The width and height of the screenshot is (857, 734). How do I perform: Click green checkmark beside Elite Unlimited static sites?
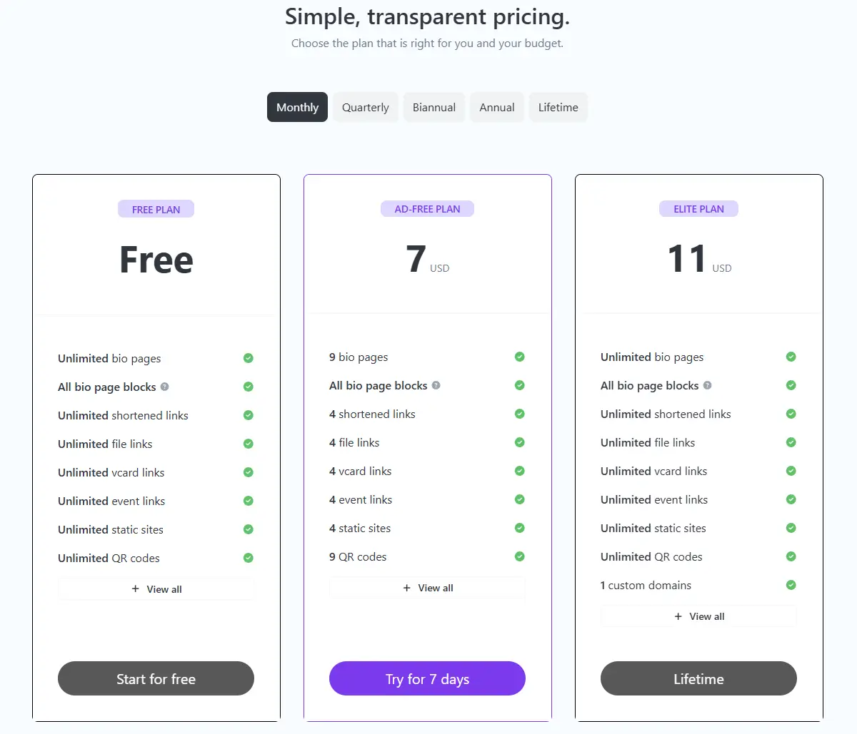click(791, 528)
